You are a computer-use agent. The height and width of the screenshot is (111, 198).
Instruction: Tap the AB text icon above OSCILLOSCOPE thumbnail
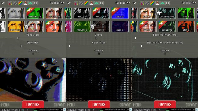[168, 3]
